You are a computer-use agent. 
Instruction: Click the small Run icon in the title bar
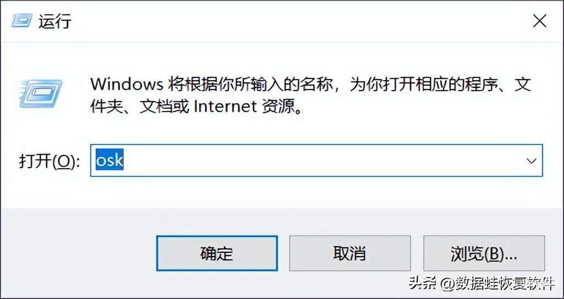[x=21, y=20]
